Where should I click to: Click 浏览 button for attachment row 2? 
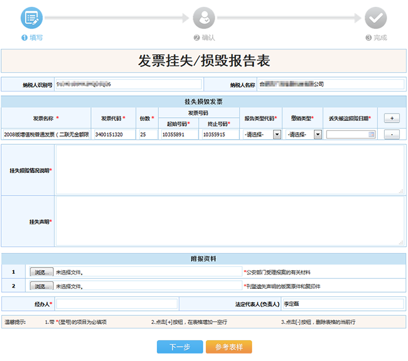[41, 286]
